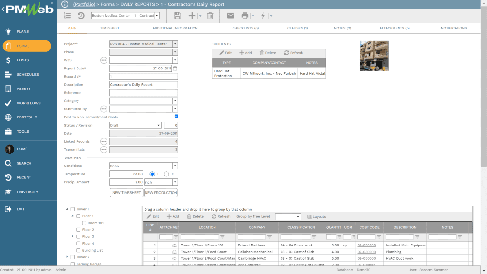Switch to the Attachments (5) tab

[394, 28]
